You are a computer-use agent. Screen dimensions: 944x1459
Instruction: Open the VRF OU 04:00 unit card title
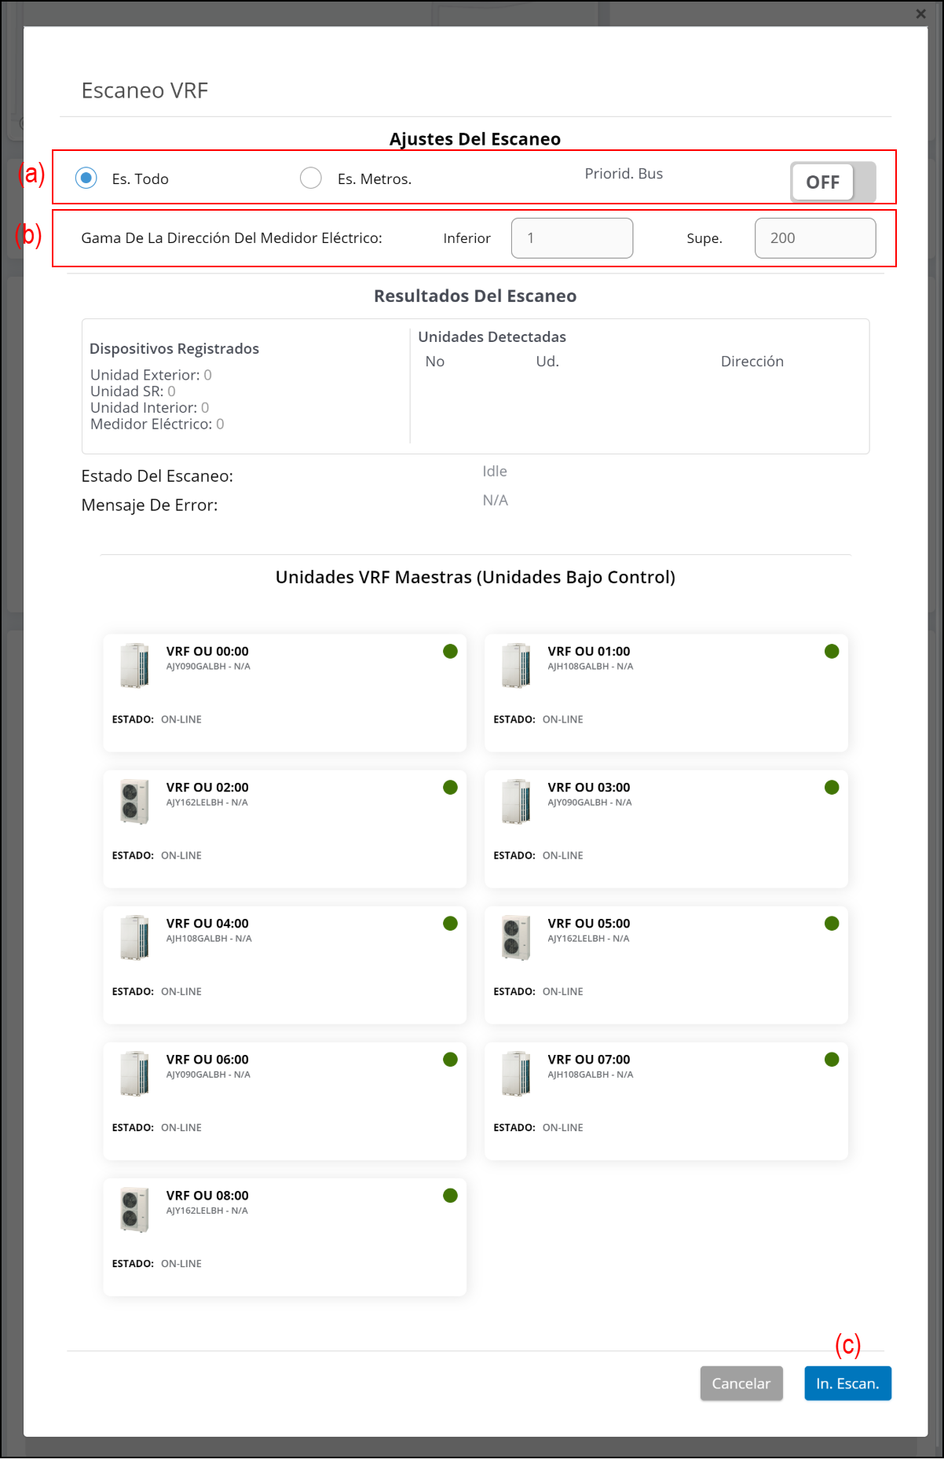point(207,924)
